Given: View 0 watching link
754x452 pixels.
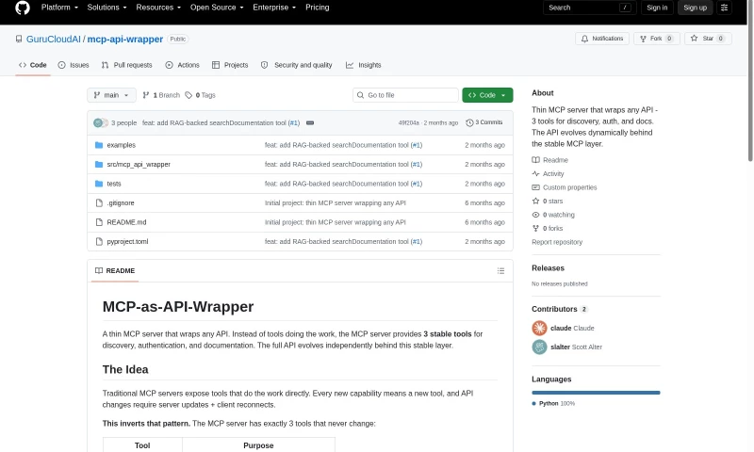Looking at the screenshot, I should tap(553, 215).
